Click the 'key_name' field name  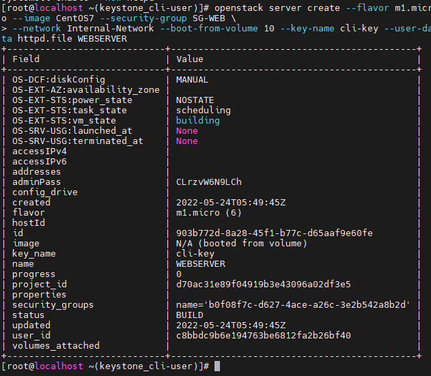coord(34,253)
